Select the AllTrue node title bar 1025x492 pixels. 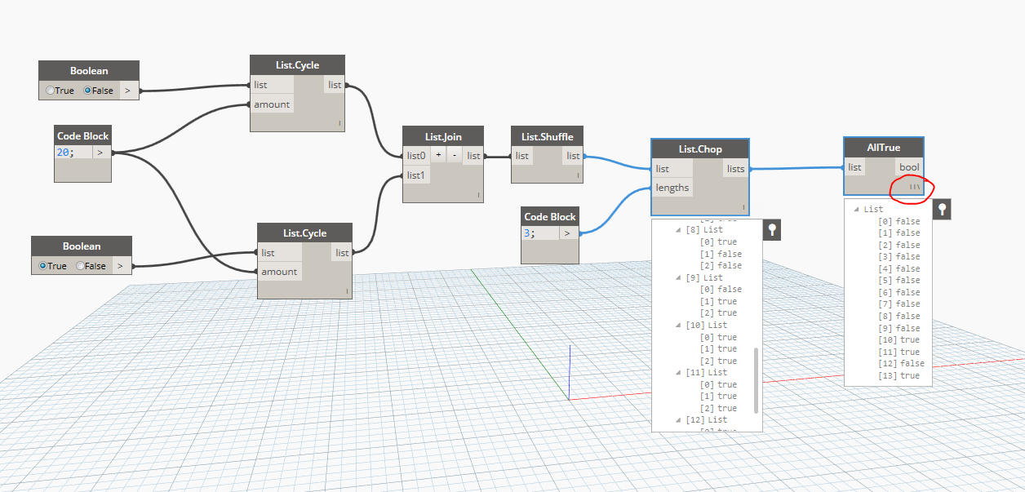pyautogui.click(x=884, y=148)
